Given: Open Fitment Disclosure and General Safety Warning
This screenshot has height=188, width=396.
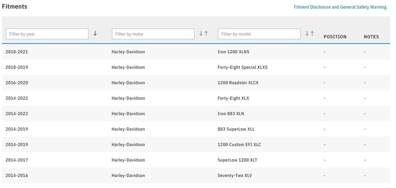Looking at the screenshot, I should [x=340, y=7].
